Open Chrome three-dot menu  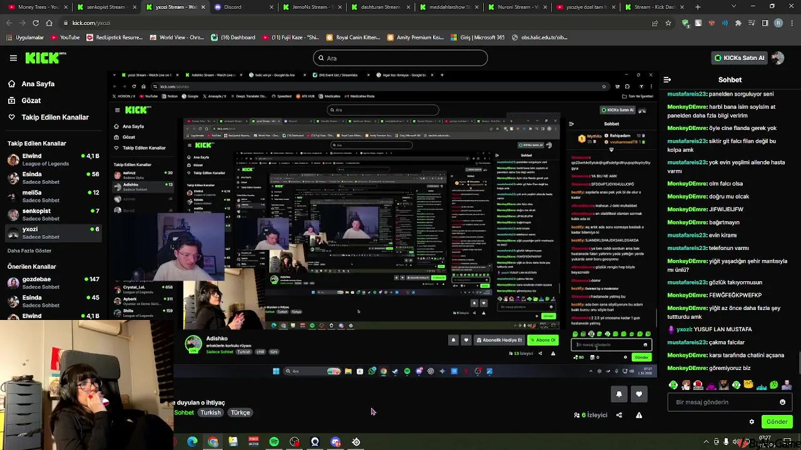tap(792, 23)
